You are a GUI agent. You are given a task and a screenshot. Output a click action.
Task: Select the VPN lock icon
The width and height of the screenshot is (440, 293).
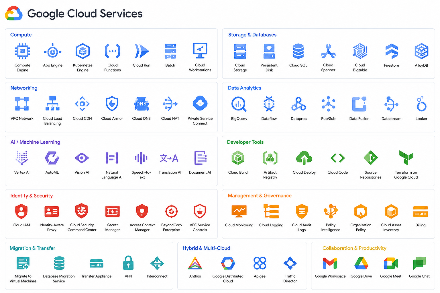(x=128, y=263)
